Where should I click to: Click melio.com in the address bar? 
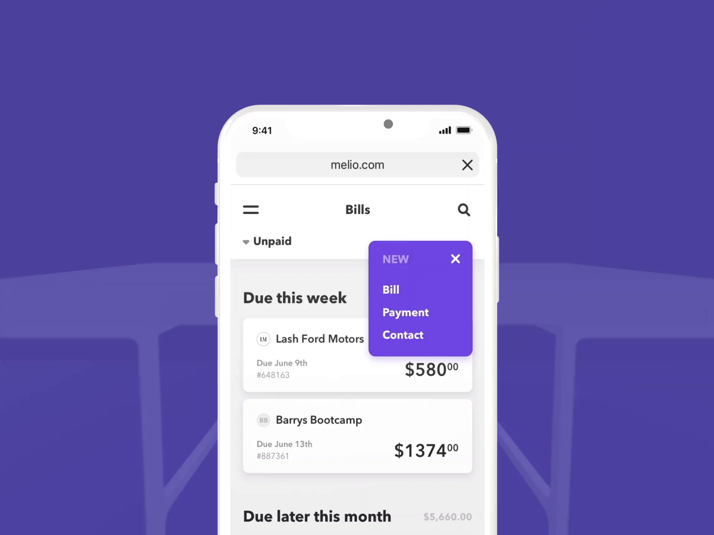[357, 165]
